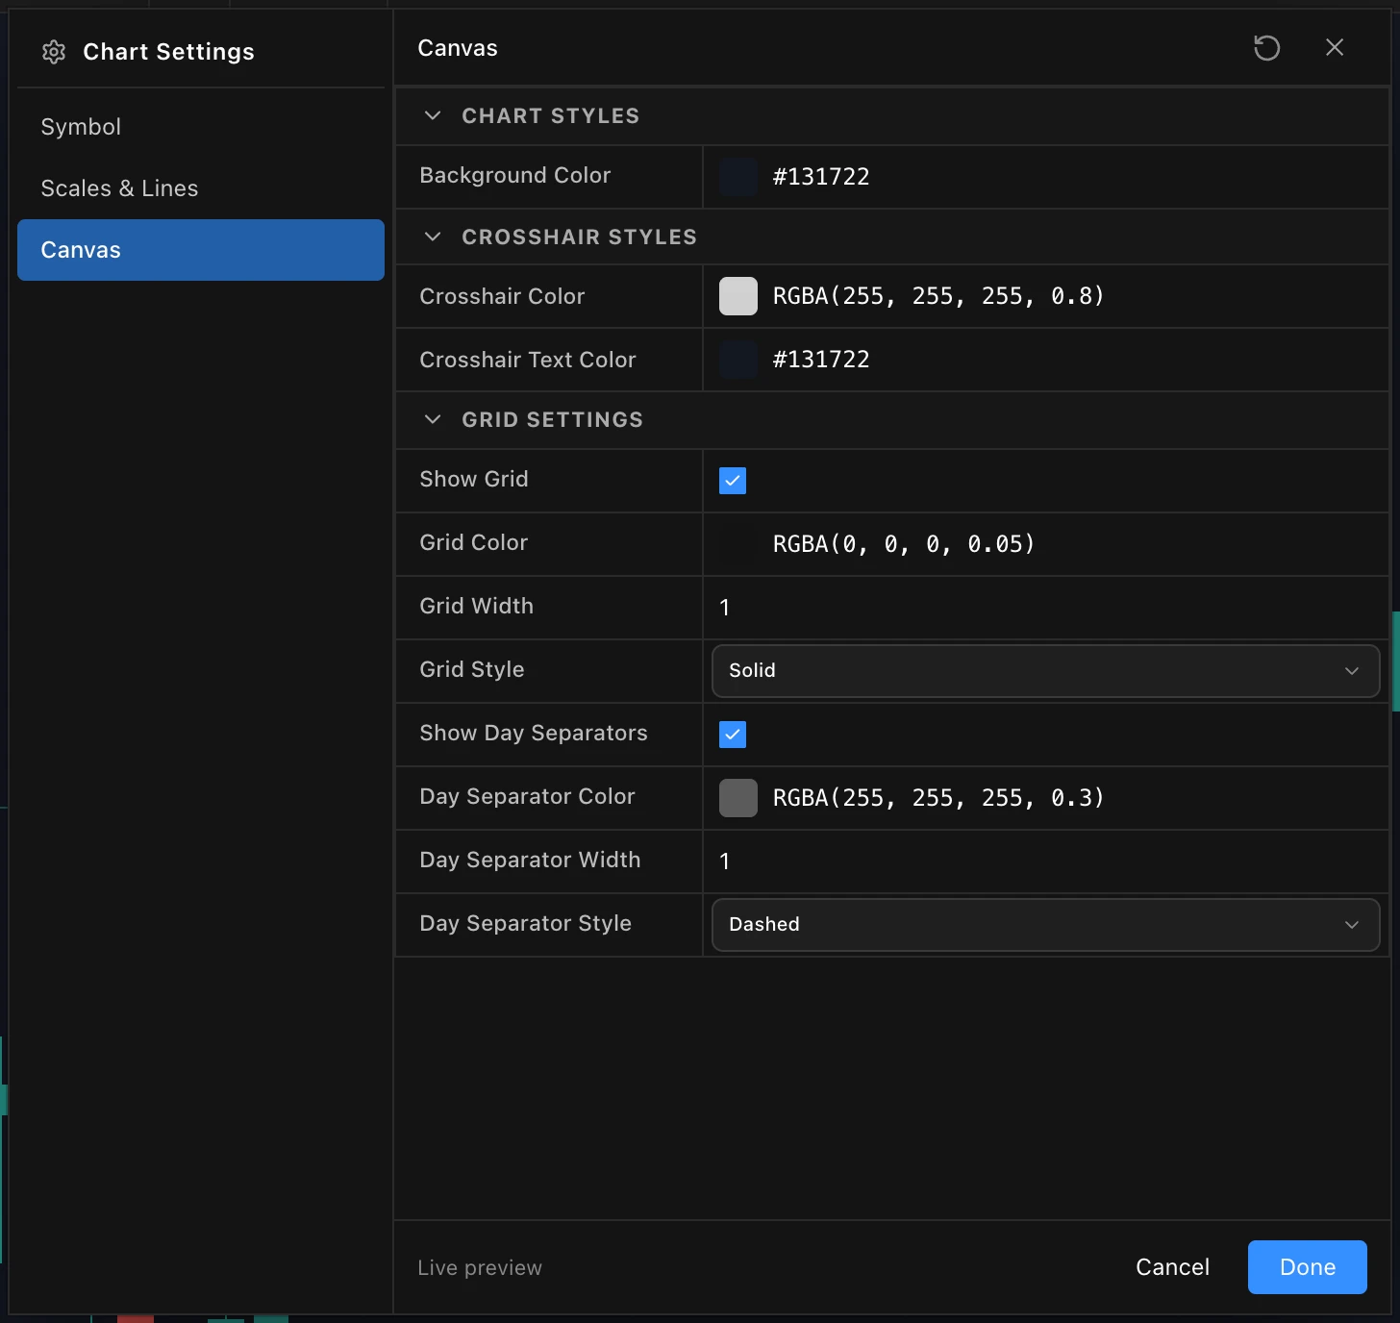
Task: Click the Day Separator Style label
Action: (526, 923)
